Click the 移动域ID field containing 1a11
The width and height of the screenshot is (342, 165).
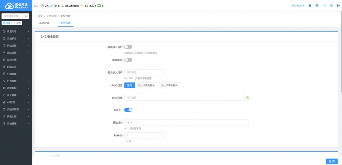pos(186,122)
